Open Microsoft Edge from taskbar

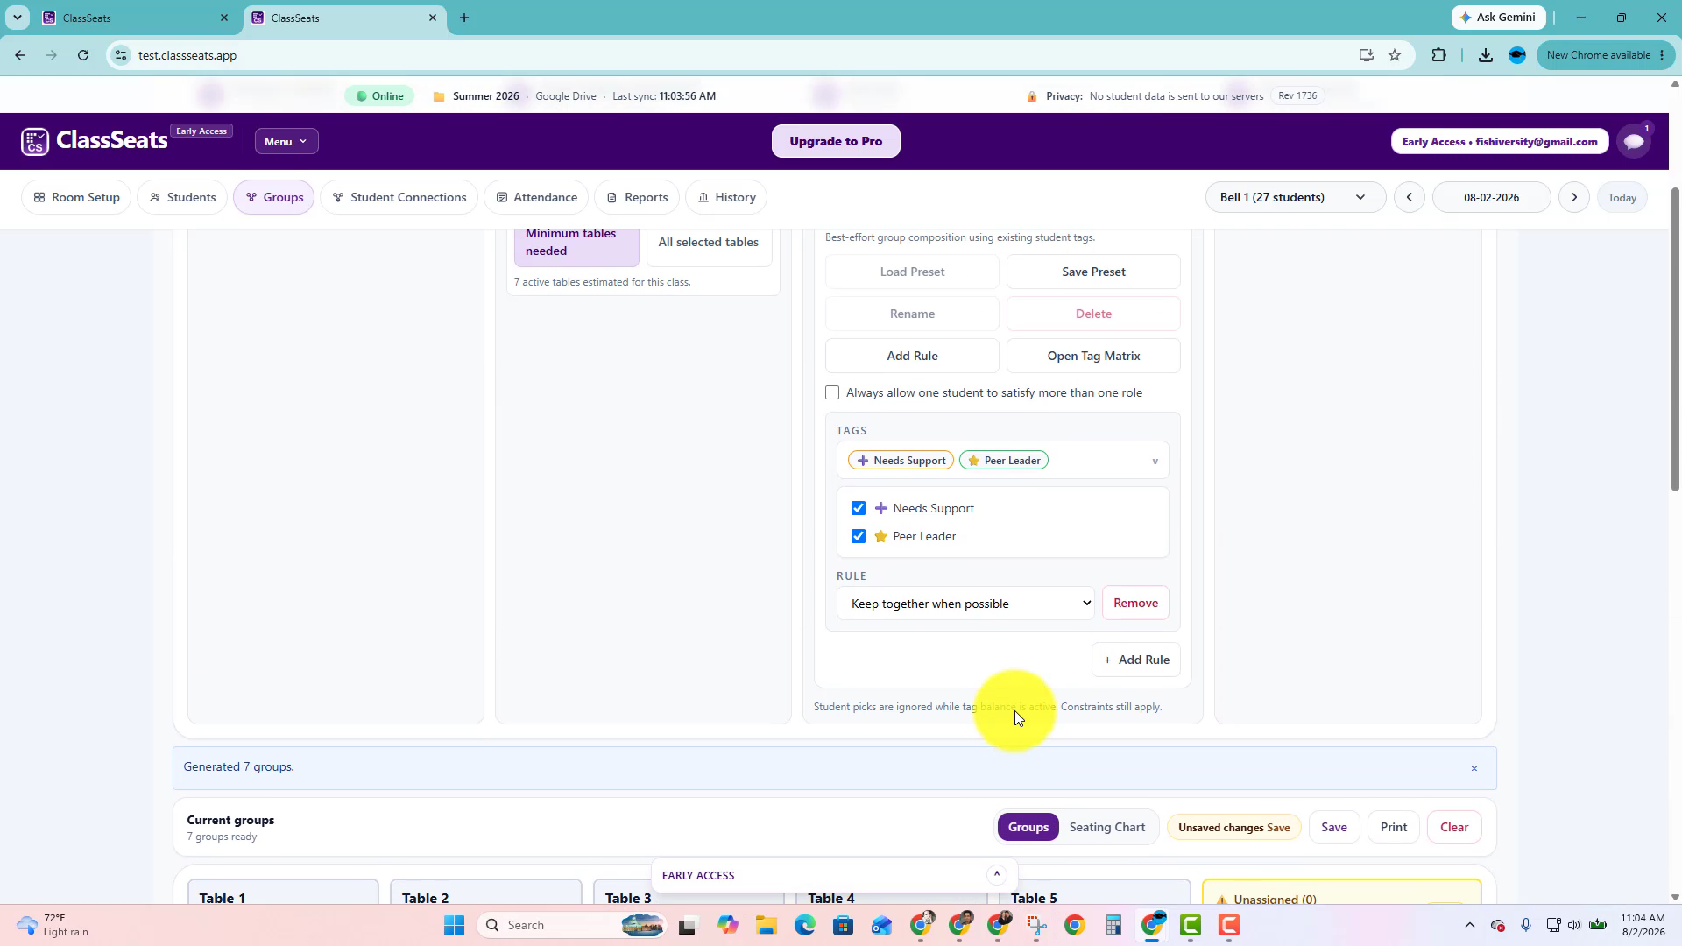(805, 925)
